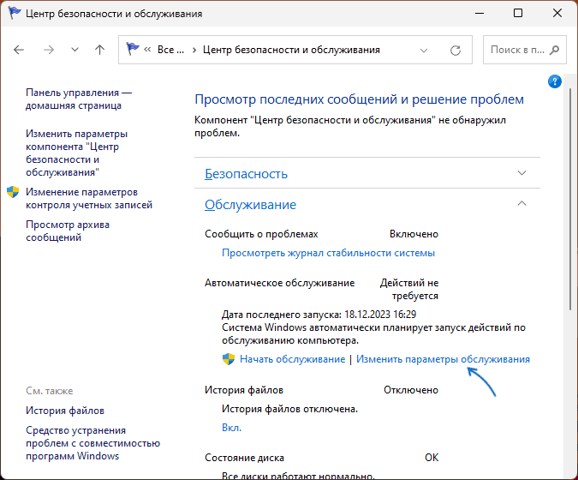This screenshot has width=578, height=480.
Task: Refresh the control panel page
Action: (456, 51)
